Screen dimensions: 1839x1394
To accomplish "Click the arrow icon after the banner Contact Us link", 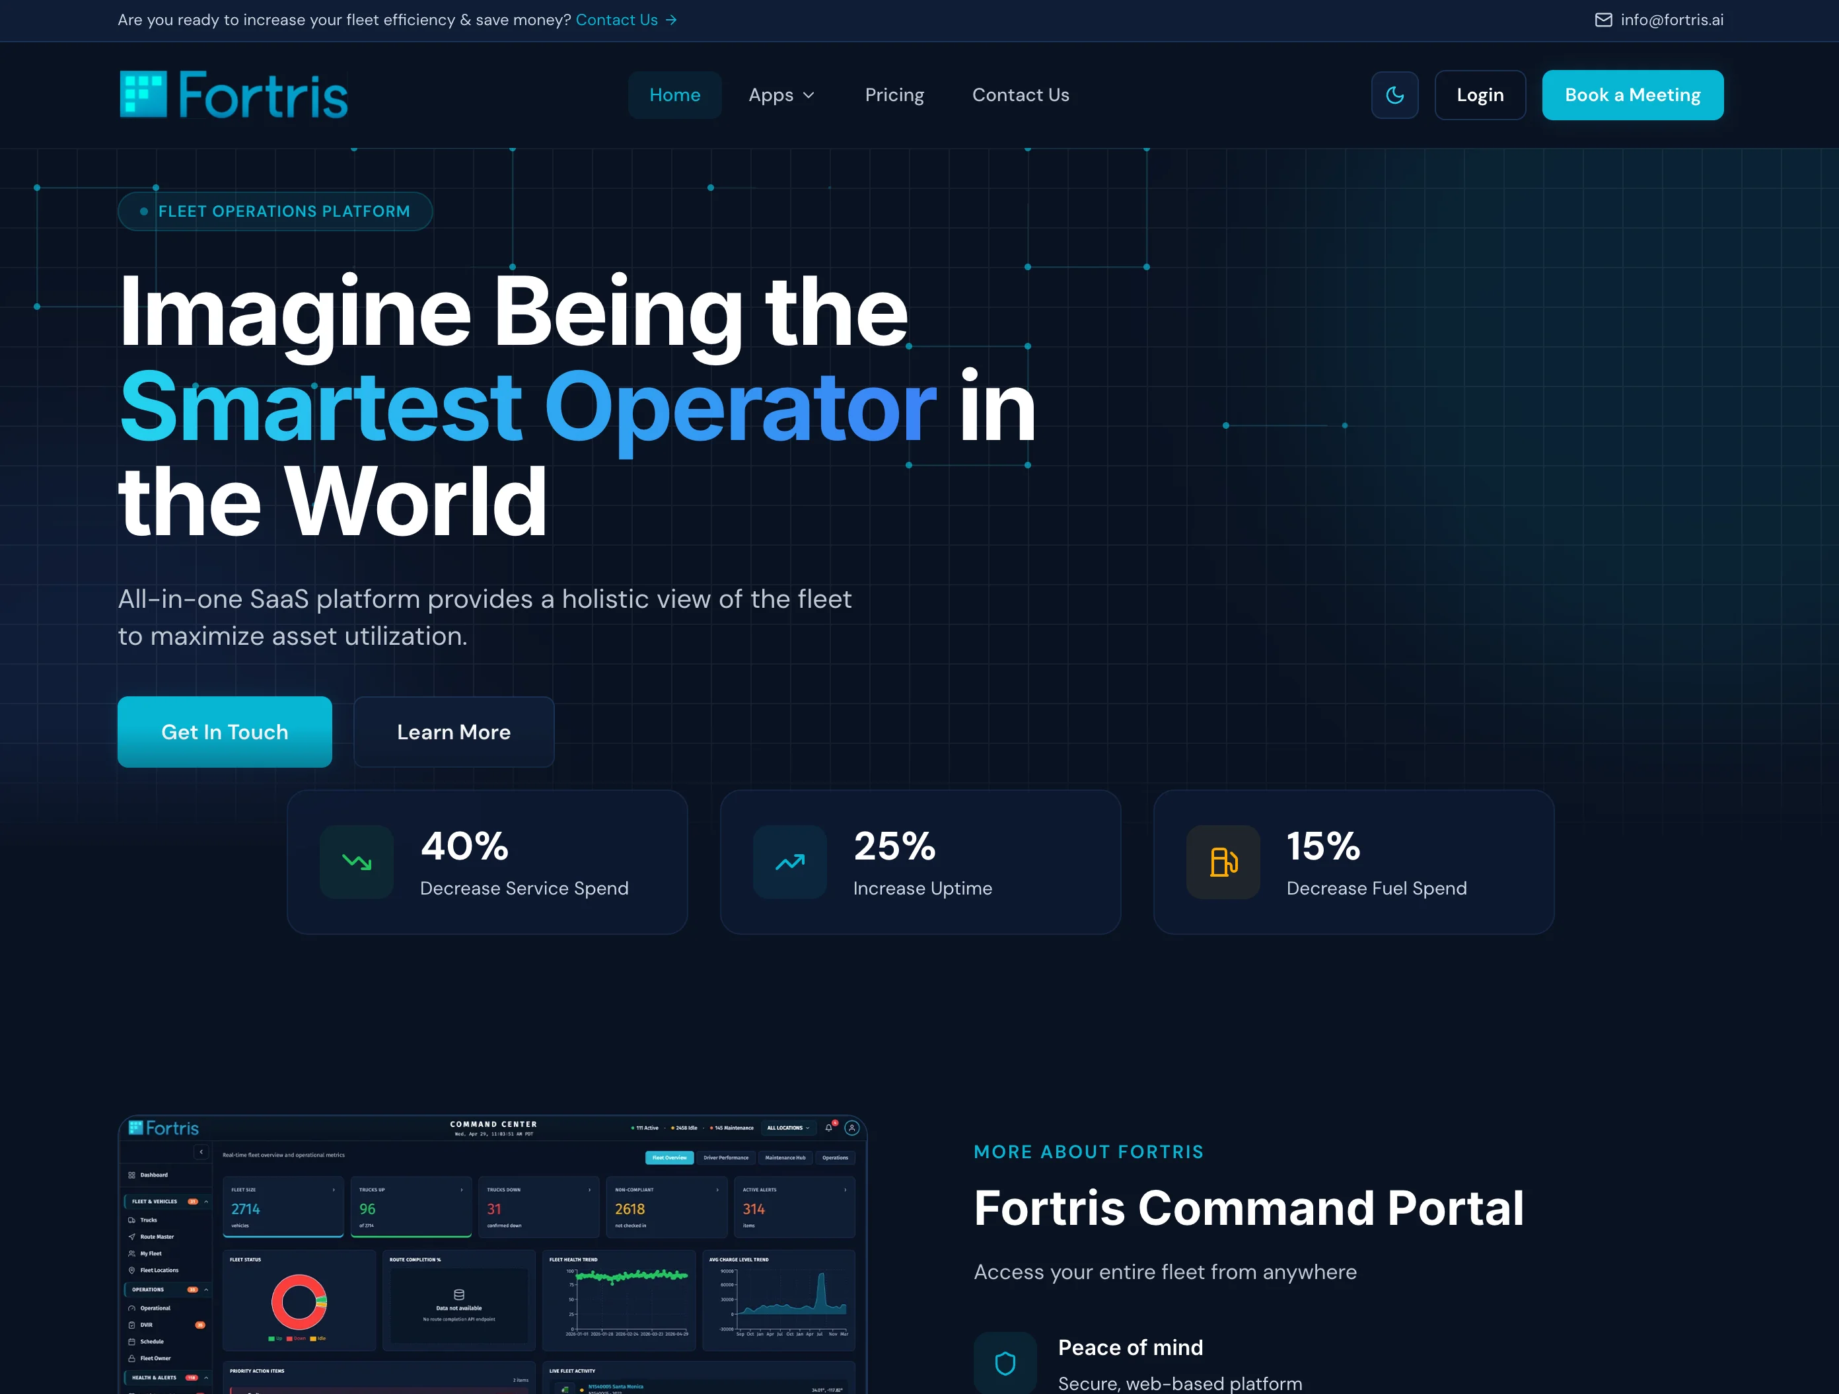I will [x=672, y=20].
